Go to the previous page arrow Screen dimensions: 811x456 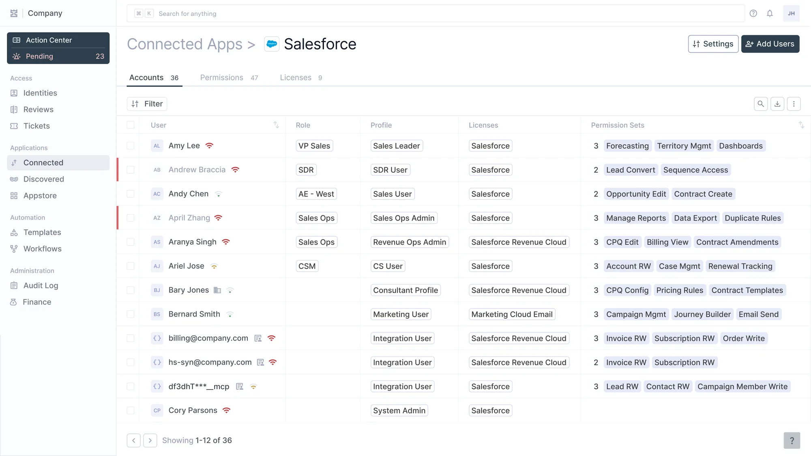coord(133,441)
